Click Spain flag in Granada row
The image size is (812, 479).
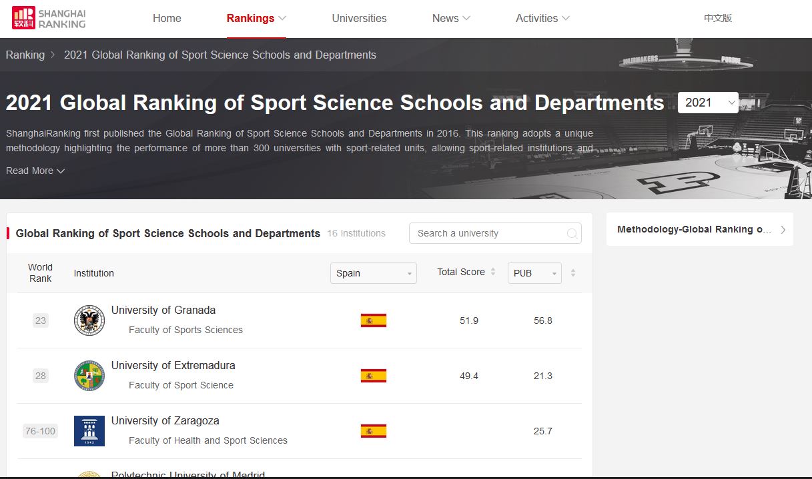(374, 320)
